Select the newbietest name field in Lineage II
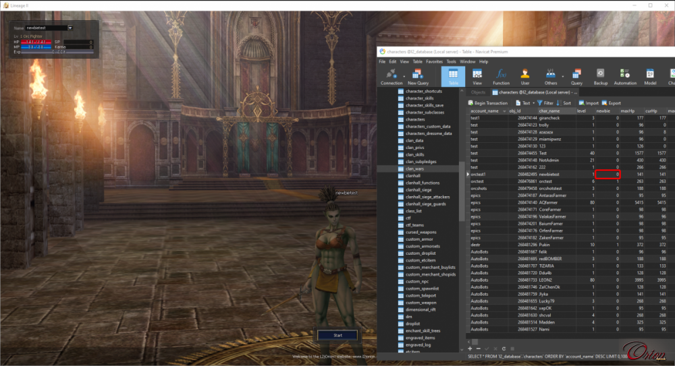The width and height of the screenshot is (675, 366). coord(47,28)
